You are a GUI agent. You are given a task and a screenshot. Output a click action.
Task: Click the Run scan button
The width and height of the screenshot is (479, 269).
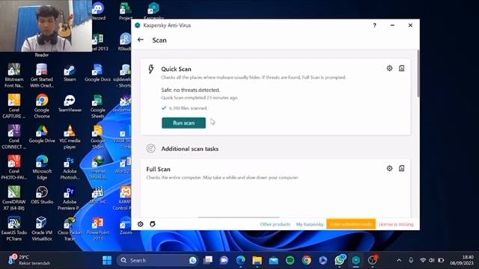point(183,123)
